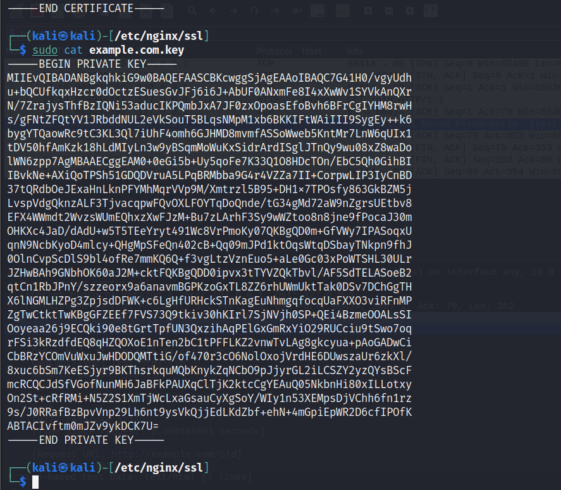Click the Protocol column header in Wireshark

(x=274, y=51)
